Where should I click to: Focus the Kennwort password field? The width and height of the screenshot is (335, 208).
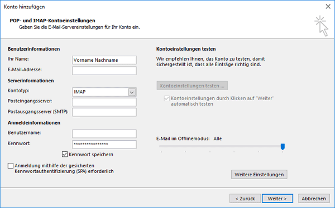104,145
